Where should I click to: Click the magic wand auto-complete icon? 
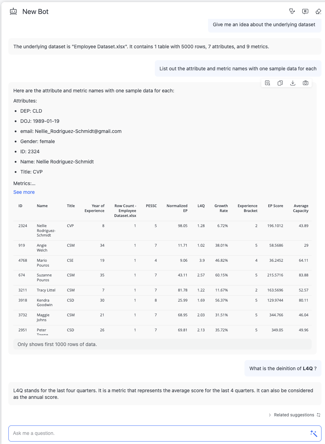coord(313,434)
